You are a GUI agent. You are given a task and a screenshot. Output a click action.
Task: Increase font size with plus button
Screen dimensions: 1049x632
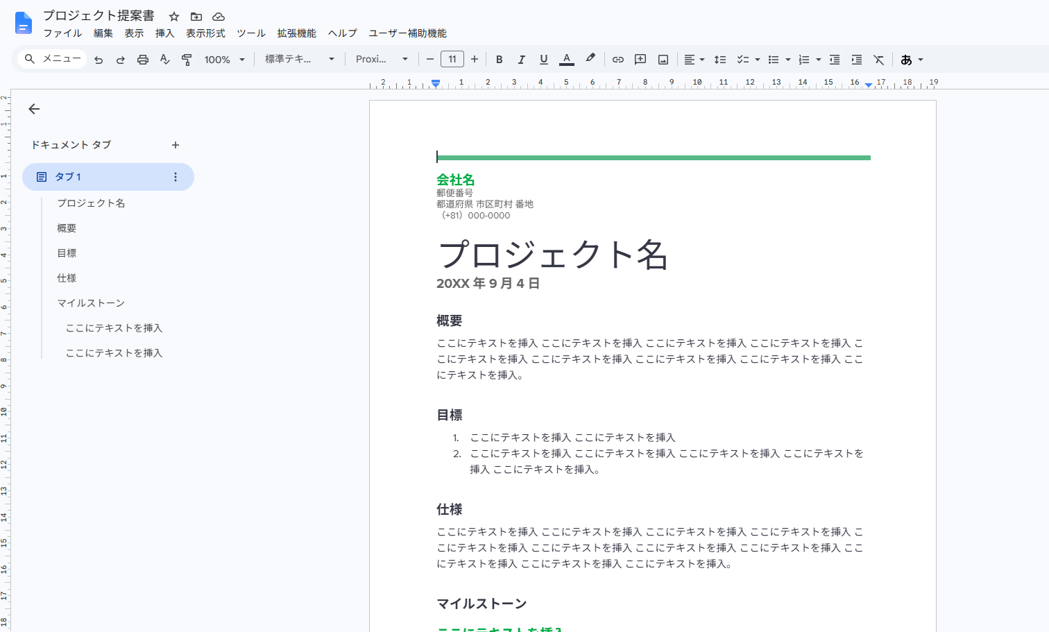[x=475, y=60]
